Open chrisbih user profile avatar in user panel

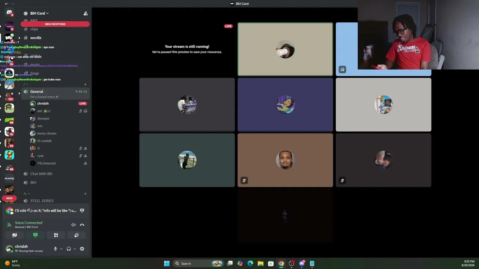pyautogui.click(x=9, y=249)
